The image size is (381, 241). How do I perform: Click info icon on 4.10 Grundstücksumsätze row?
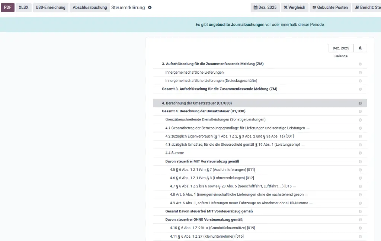click(360, 228)
